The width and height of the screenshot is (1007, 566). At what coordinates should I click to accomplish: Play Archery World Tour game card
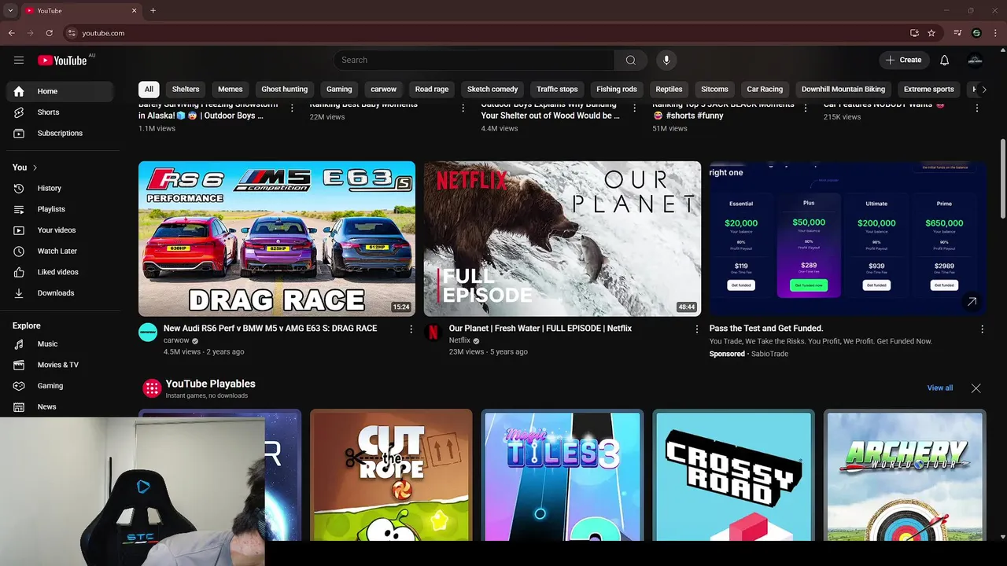coord(905,475)
